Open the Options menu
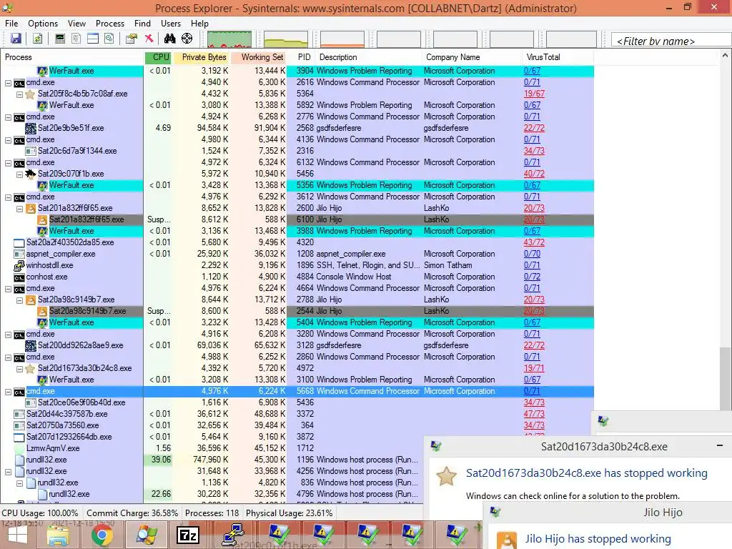 tap(43, 24)
